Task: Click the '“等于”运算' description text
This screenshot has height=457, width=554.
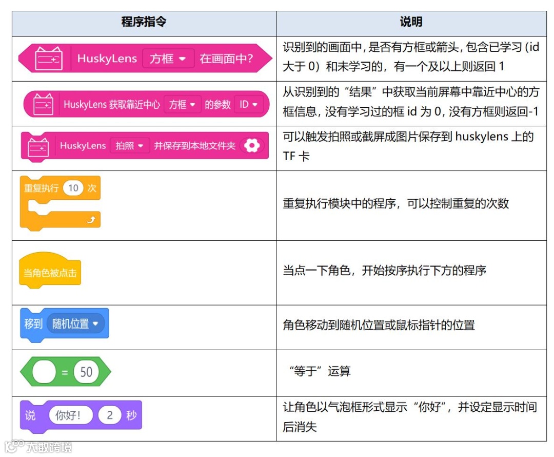Action: (x=320, y=371)
